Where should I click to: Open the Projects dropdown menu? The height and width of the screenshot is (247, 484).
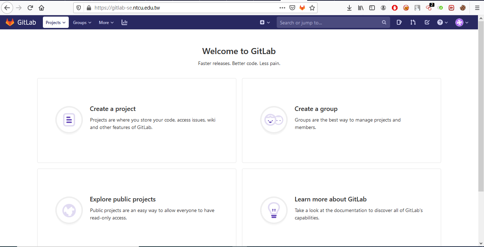click(x=56, y=22)
